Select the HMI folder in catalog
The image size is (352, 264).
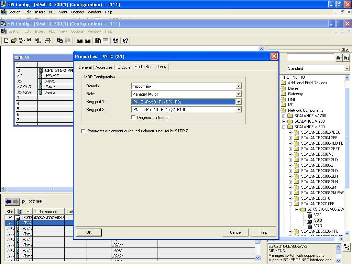[x=291, y=99]
